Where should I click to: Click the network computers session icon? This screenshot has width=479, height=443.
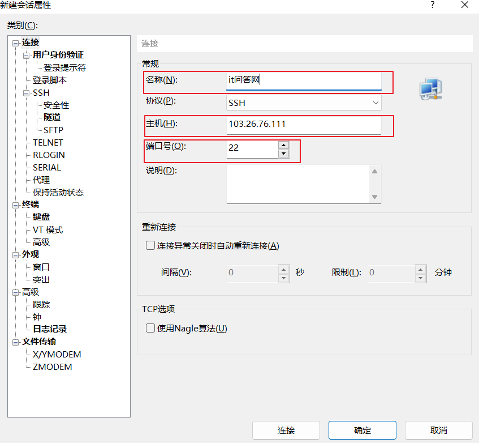(x=430, y=89)
